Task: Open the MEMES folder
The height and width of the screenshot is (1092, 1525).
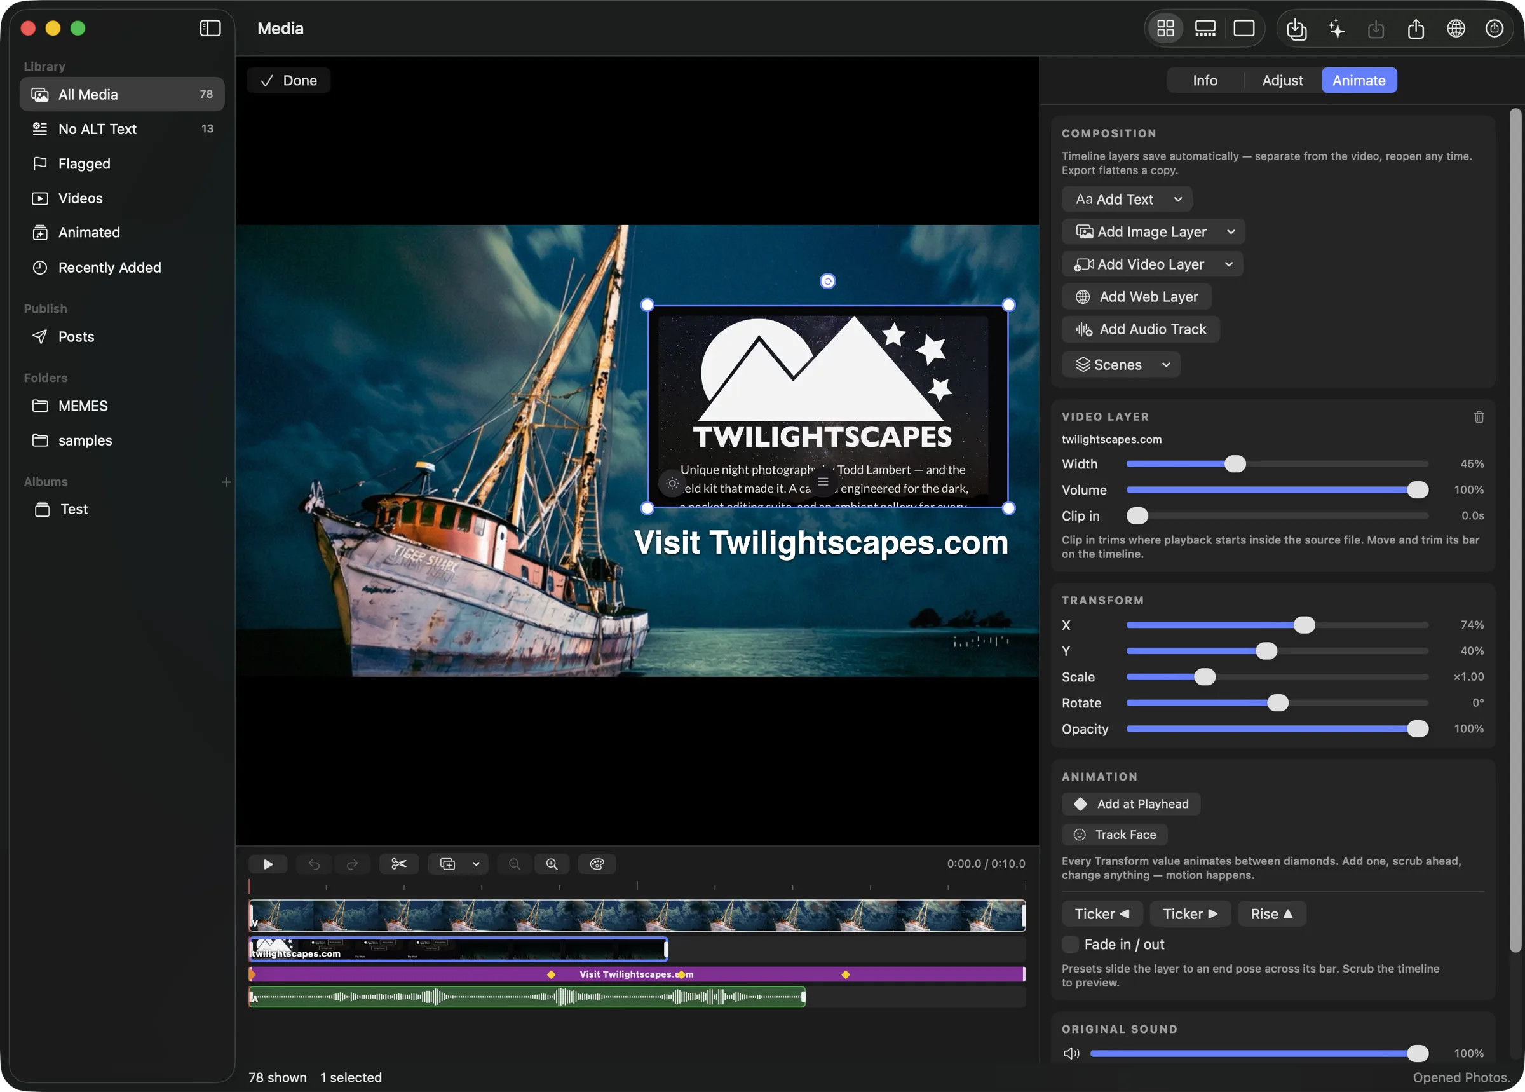Action: (x=123, y=406)
